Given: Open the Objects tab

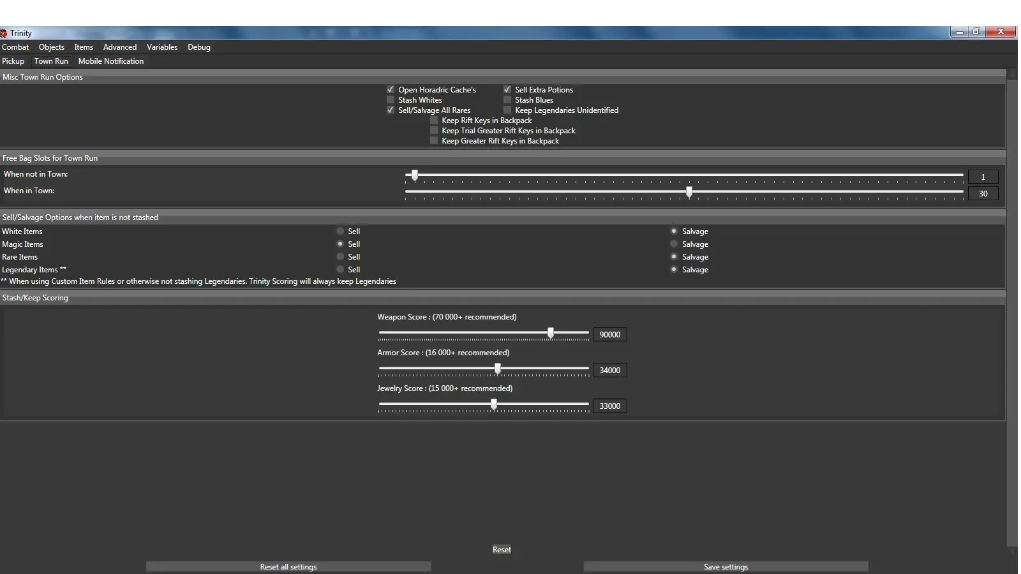Looking at the screenshot, I should [52, 47].
